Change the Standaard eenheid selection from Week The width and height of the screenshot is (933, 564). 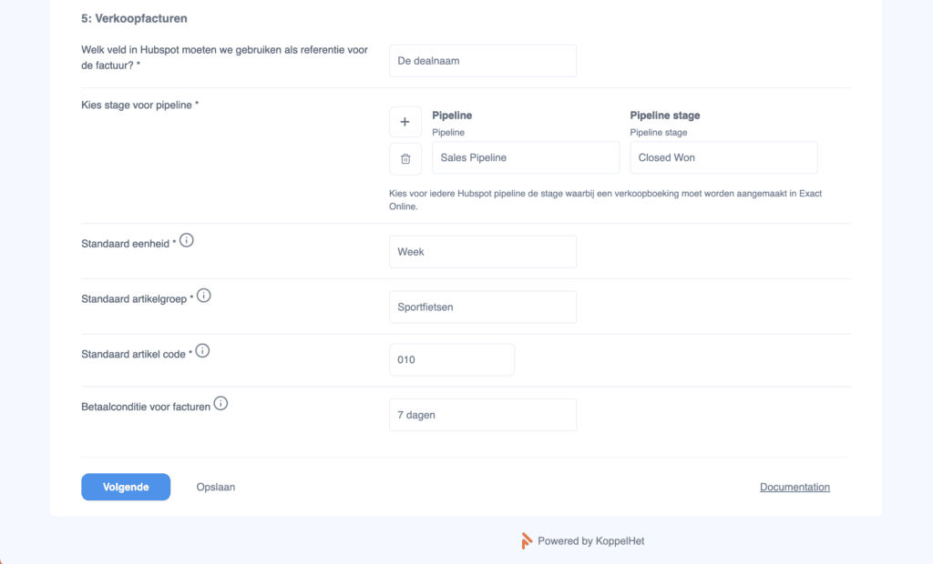click(x=482, y=251)
